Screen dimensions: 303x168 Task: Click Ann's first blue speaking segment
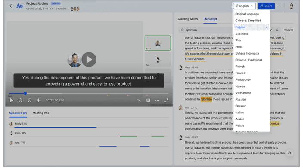(x=108, y=146)
